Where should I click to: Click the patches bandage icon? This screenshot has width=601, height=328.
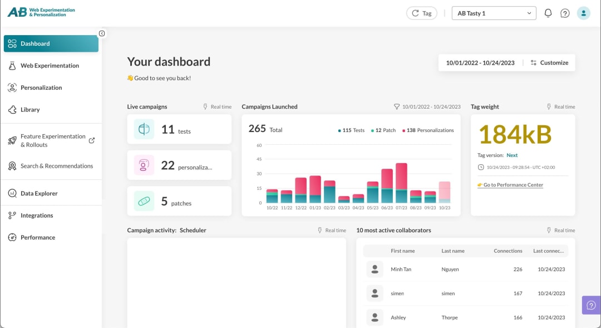(x=144, y=201)
